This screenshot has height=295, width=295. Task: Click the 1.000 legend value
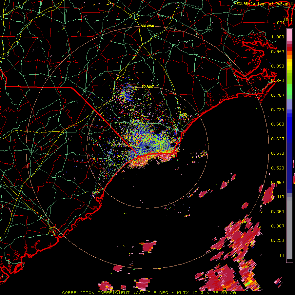pos(278,37)
